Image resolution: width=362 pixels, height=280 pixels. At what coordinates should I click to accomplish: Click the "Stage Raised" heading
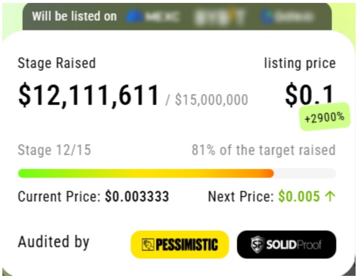(57, 63)
